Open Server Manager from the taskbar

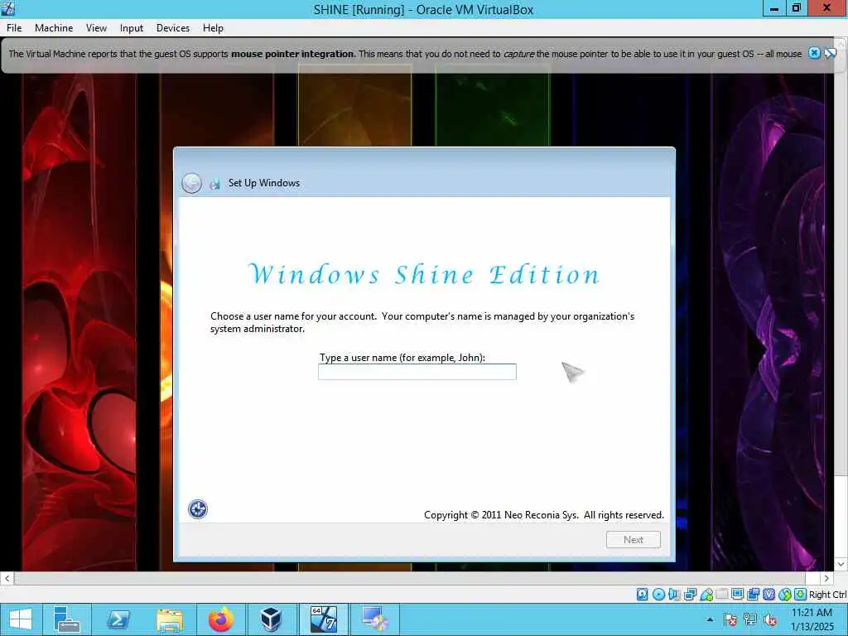(x=66, y=619)
